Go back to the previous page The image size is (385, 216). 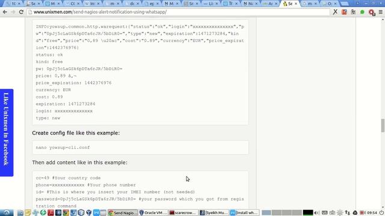[5, 12]
